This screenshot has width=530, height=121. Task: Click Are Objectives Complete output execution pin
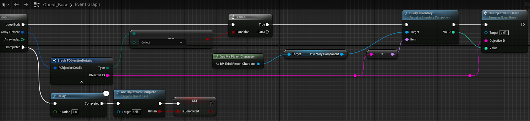160,104
